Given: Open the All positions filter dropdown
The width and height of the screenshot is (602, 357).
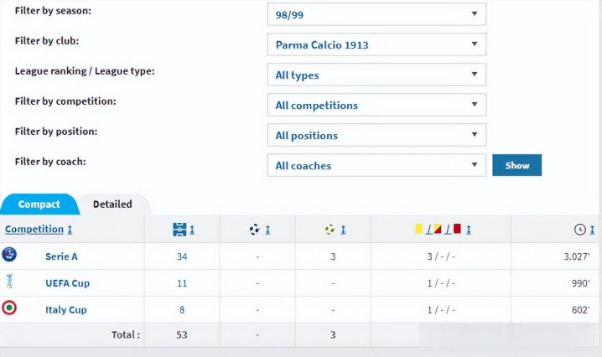Looking at the screenshot, I should (376, 135).
